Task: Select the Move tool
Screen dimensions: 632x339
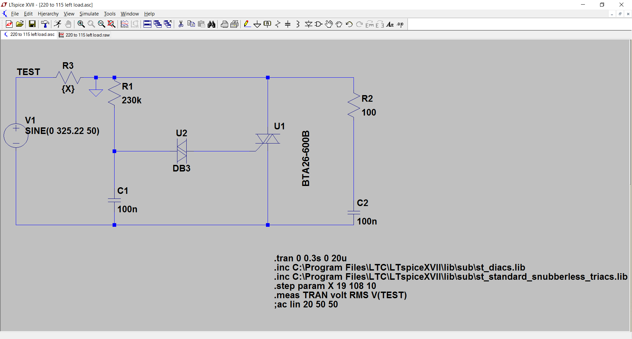Action: (x=329, y=24)
